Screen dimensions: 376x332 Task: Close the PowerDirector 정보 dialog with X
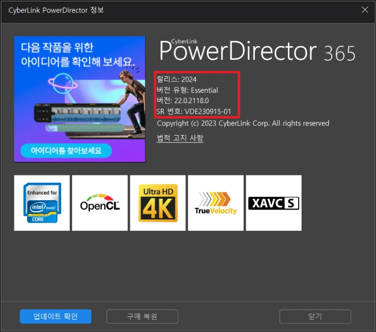[x=365, y=10]
